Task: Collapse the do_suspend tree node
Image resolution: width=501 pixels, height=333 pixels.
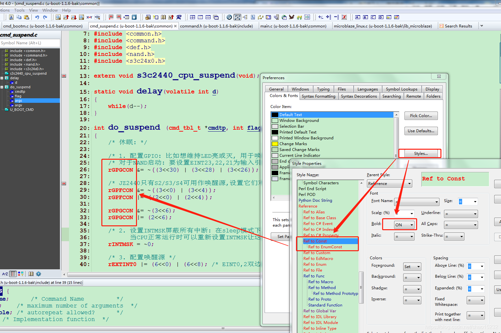Action: click(x=2, y=87)
